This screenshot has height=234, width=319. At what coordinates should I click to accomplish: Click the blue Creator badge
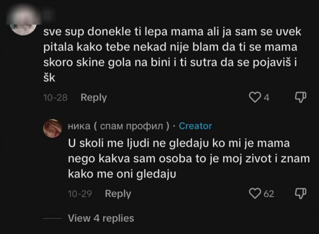[195, 126]
